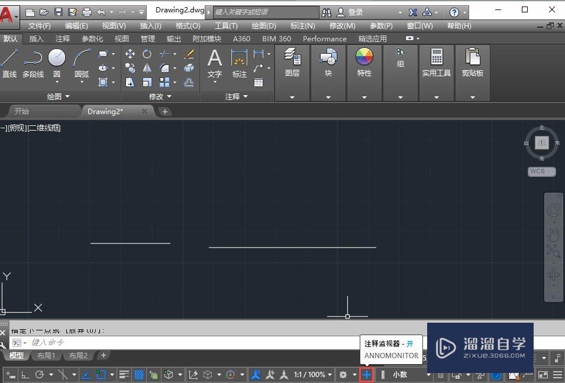
Task: Toggle Transparency display in status bar
Action: click(138, 375)
